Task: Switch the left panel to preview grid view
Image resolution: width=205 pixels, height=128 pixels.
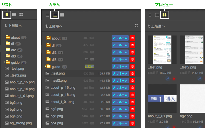Action: tap(21, 15)
